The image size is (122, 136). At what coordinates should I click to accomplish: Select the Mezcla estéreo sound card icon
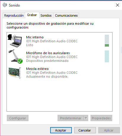click(x=15, y=73)
